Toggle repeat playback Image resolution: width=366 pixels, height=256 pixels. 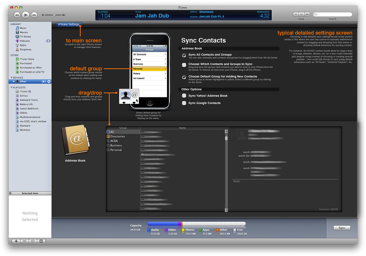pyautogui.click(x=33, y=241)
